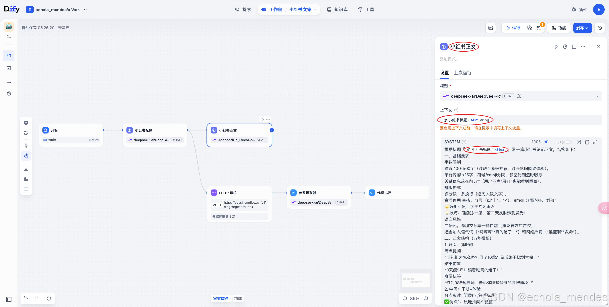Open the app robot avatar icon

coord(9,26)
